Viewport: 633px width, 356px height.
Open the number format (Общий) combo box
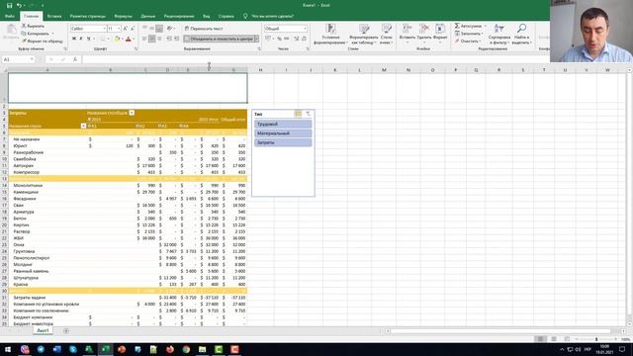pos(286,29)
